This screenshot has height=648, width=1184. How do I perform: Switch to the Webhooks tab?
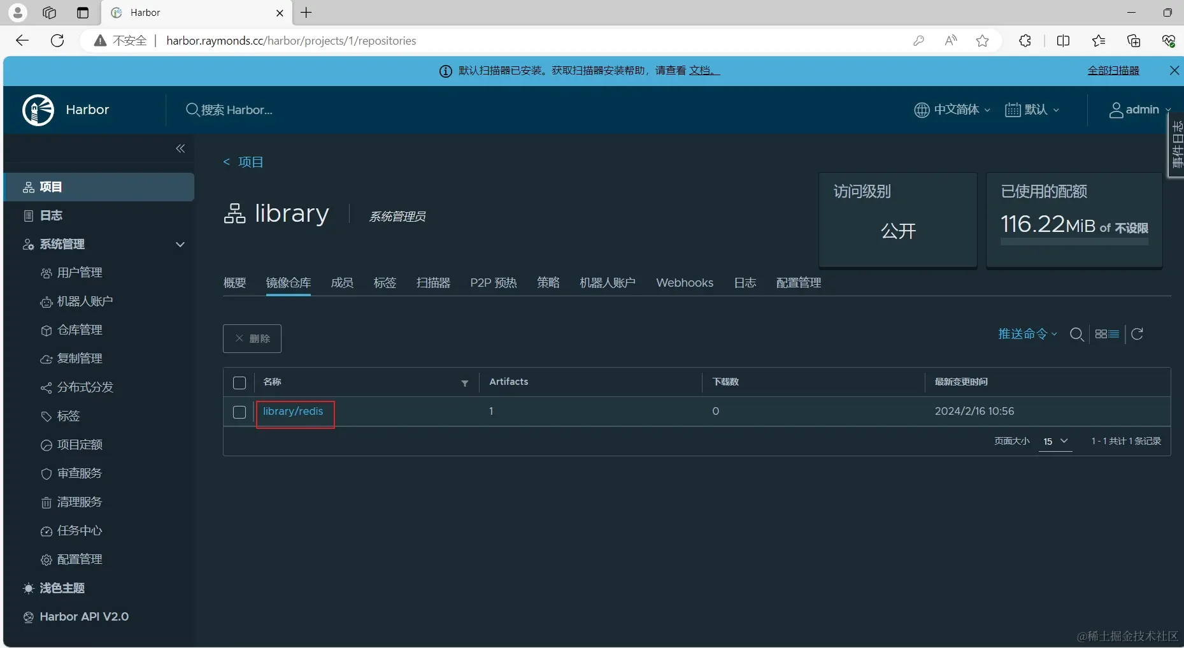coord(685,283)
